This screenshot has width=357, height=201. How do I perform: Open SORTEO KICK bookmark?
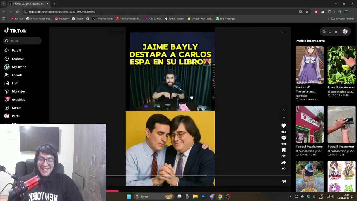click(153, 19)
